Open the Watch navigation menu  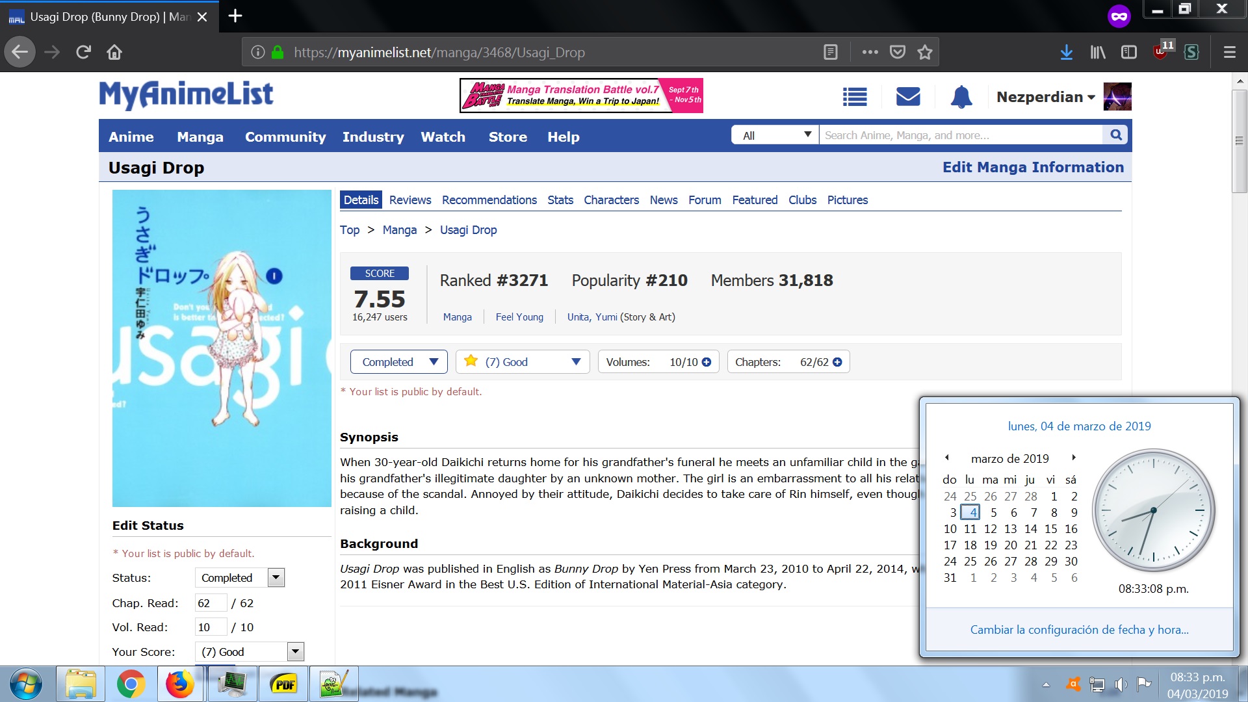point(443,136)
